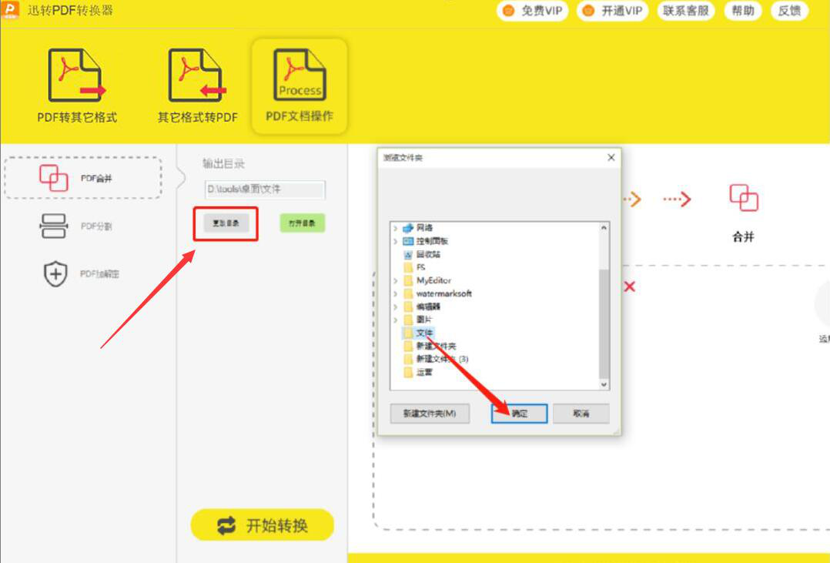Select the 编辑器 folder
Viewport: 830px width, 563px height.
[428, 307]
